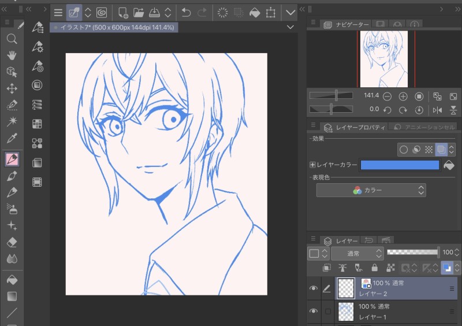Adjust the layer opacity slider

(412, 252)
